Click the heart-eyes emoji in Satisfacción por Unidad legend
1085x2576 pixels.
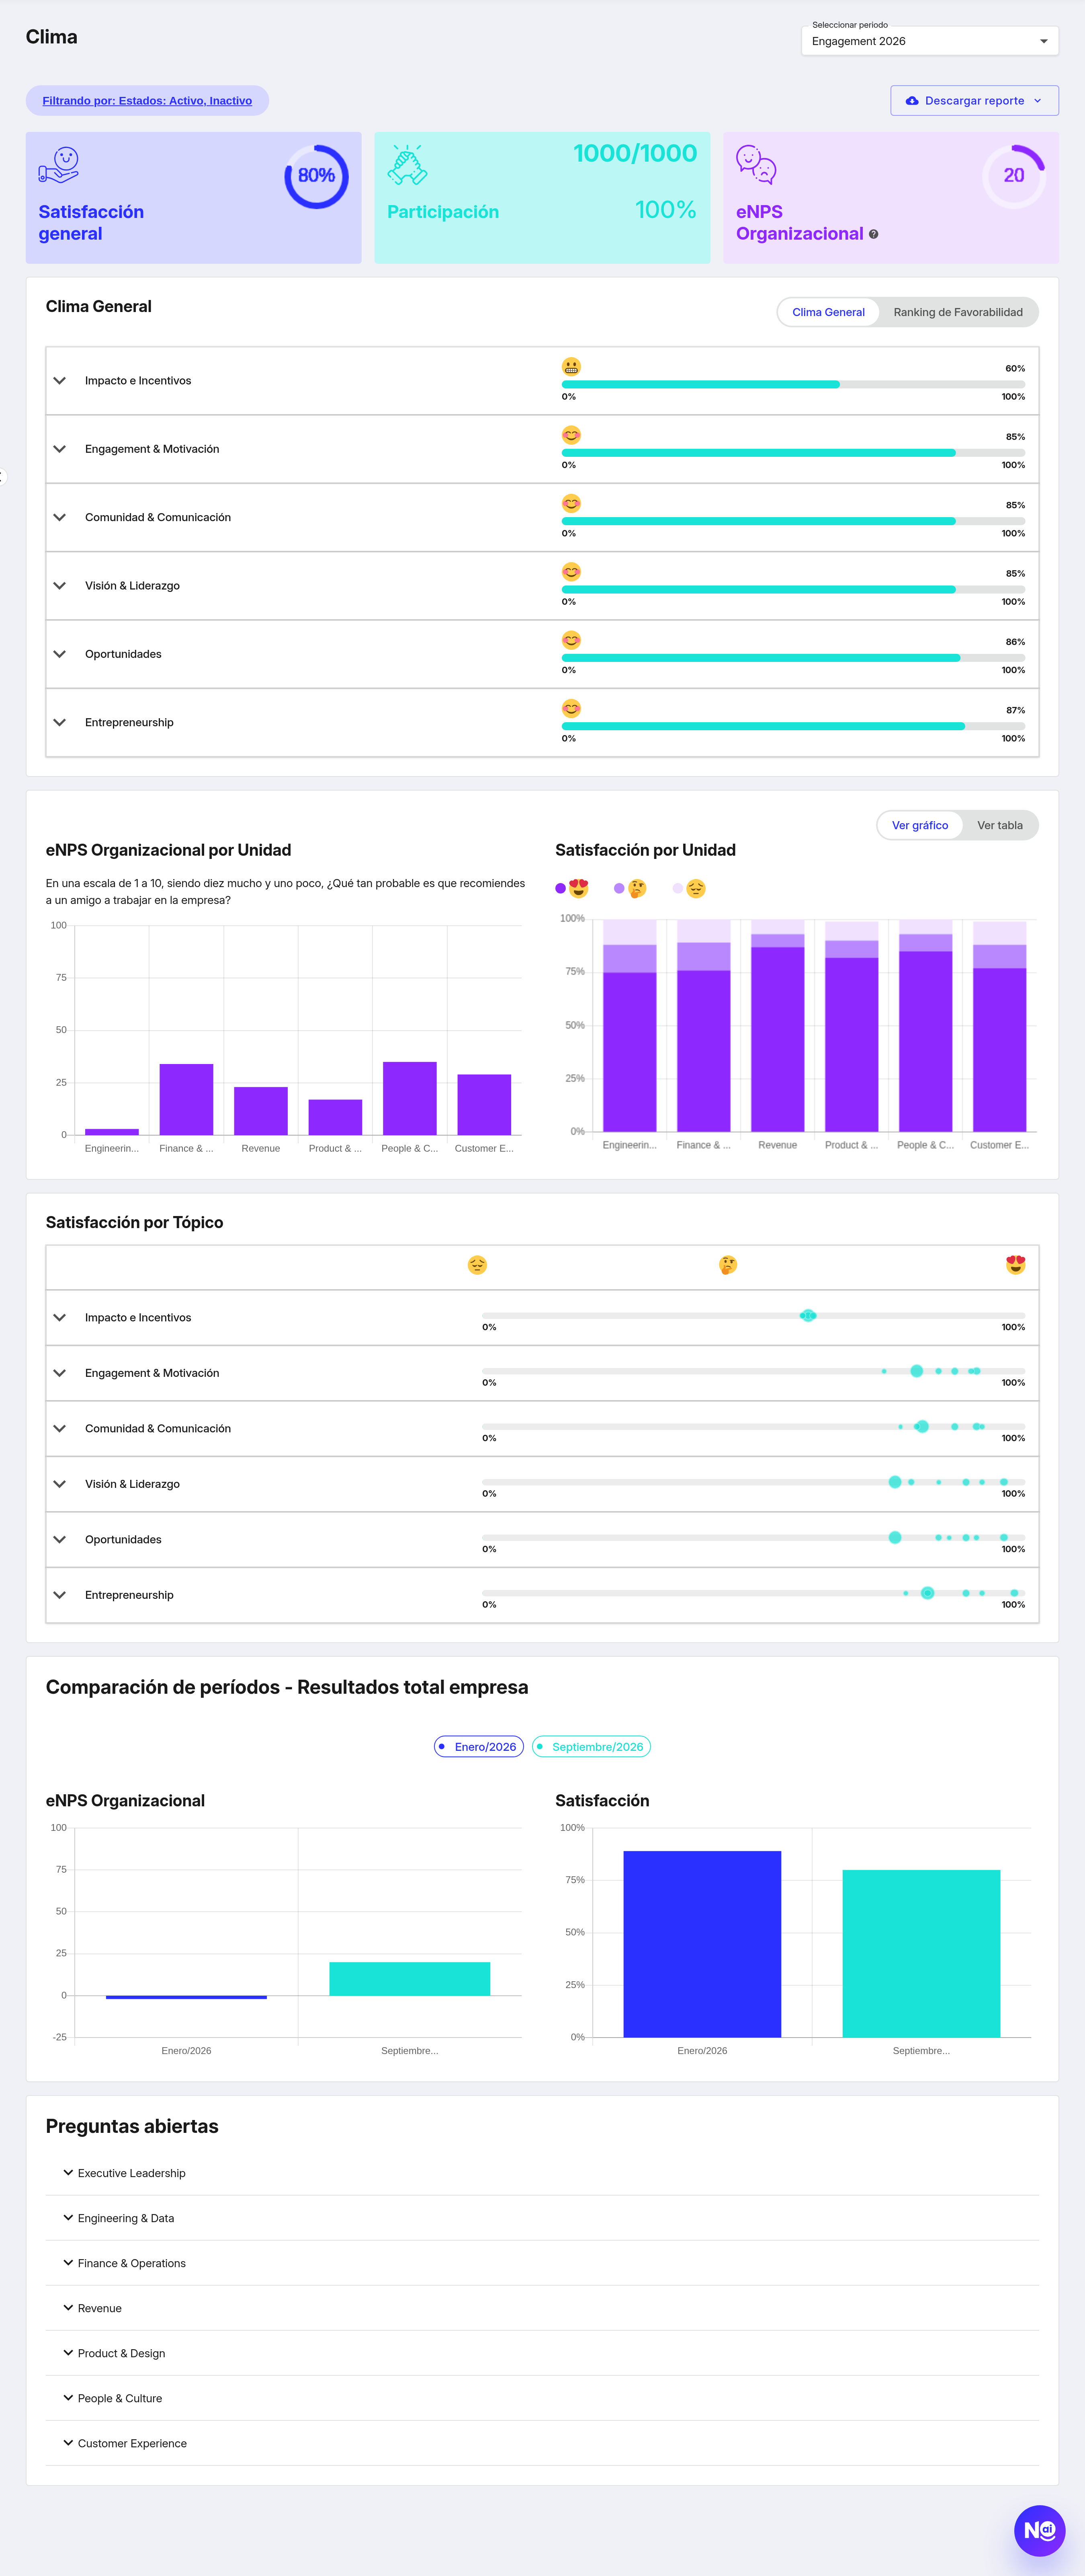point(579,888)
